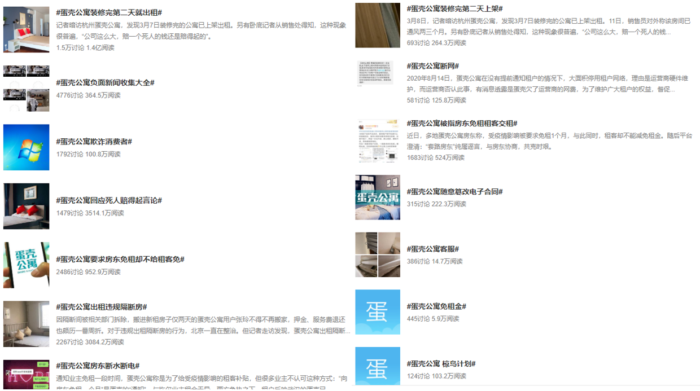Screen dimensions: 700x391
Task: Click description starting 因隔断间被相关部门拆除
Action: [203, 325]
